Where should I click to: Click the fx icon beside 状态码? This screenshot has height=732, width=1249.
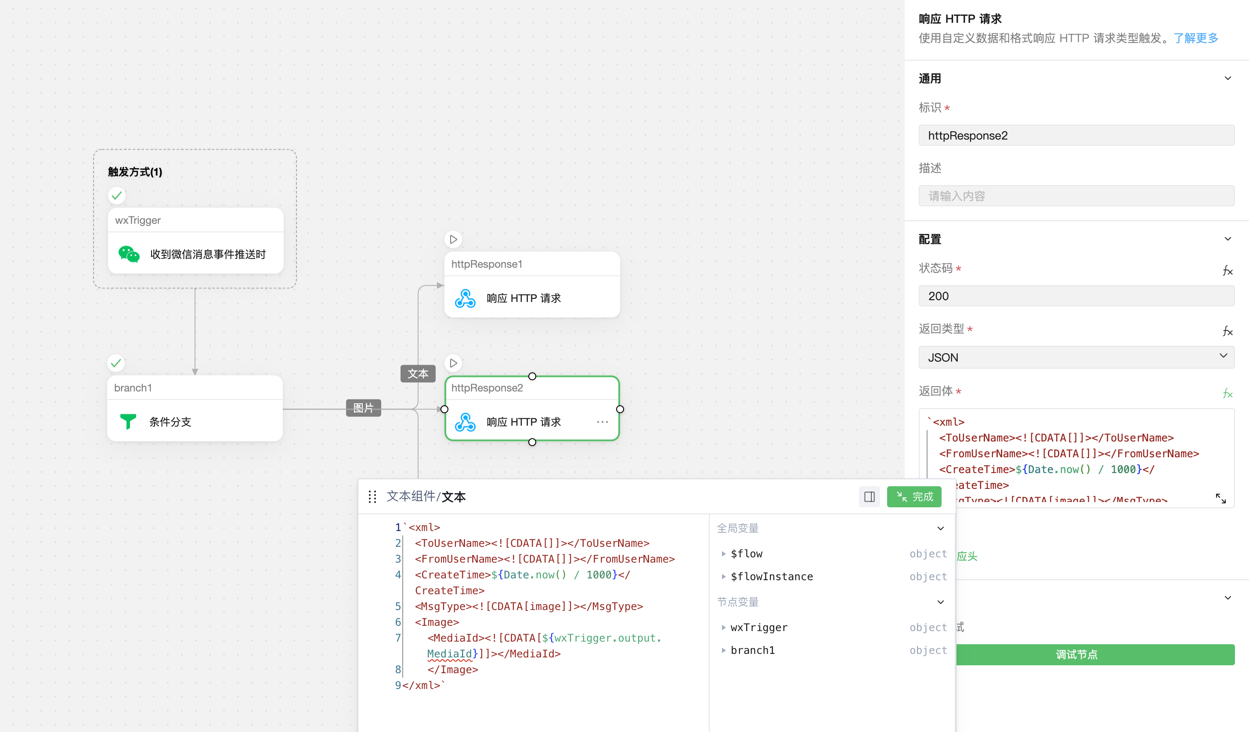(1227, 270)
